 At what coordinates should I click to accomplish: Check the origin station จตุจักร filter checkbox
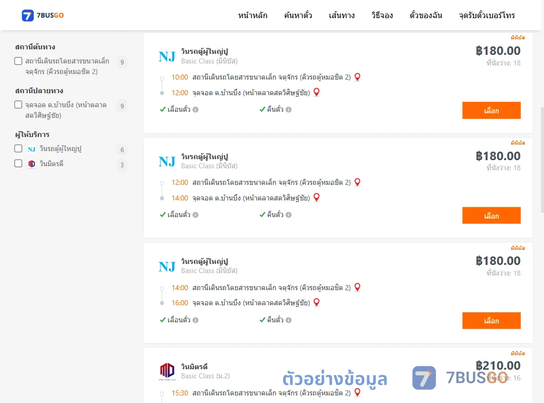pos(19,61)
